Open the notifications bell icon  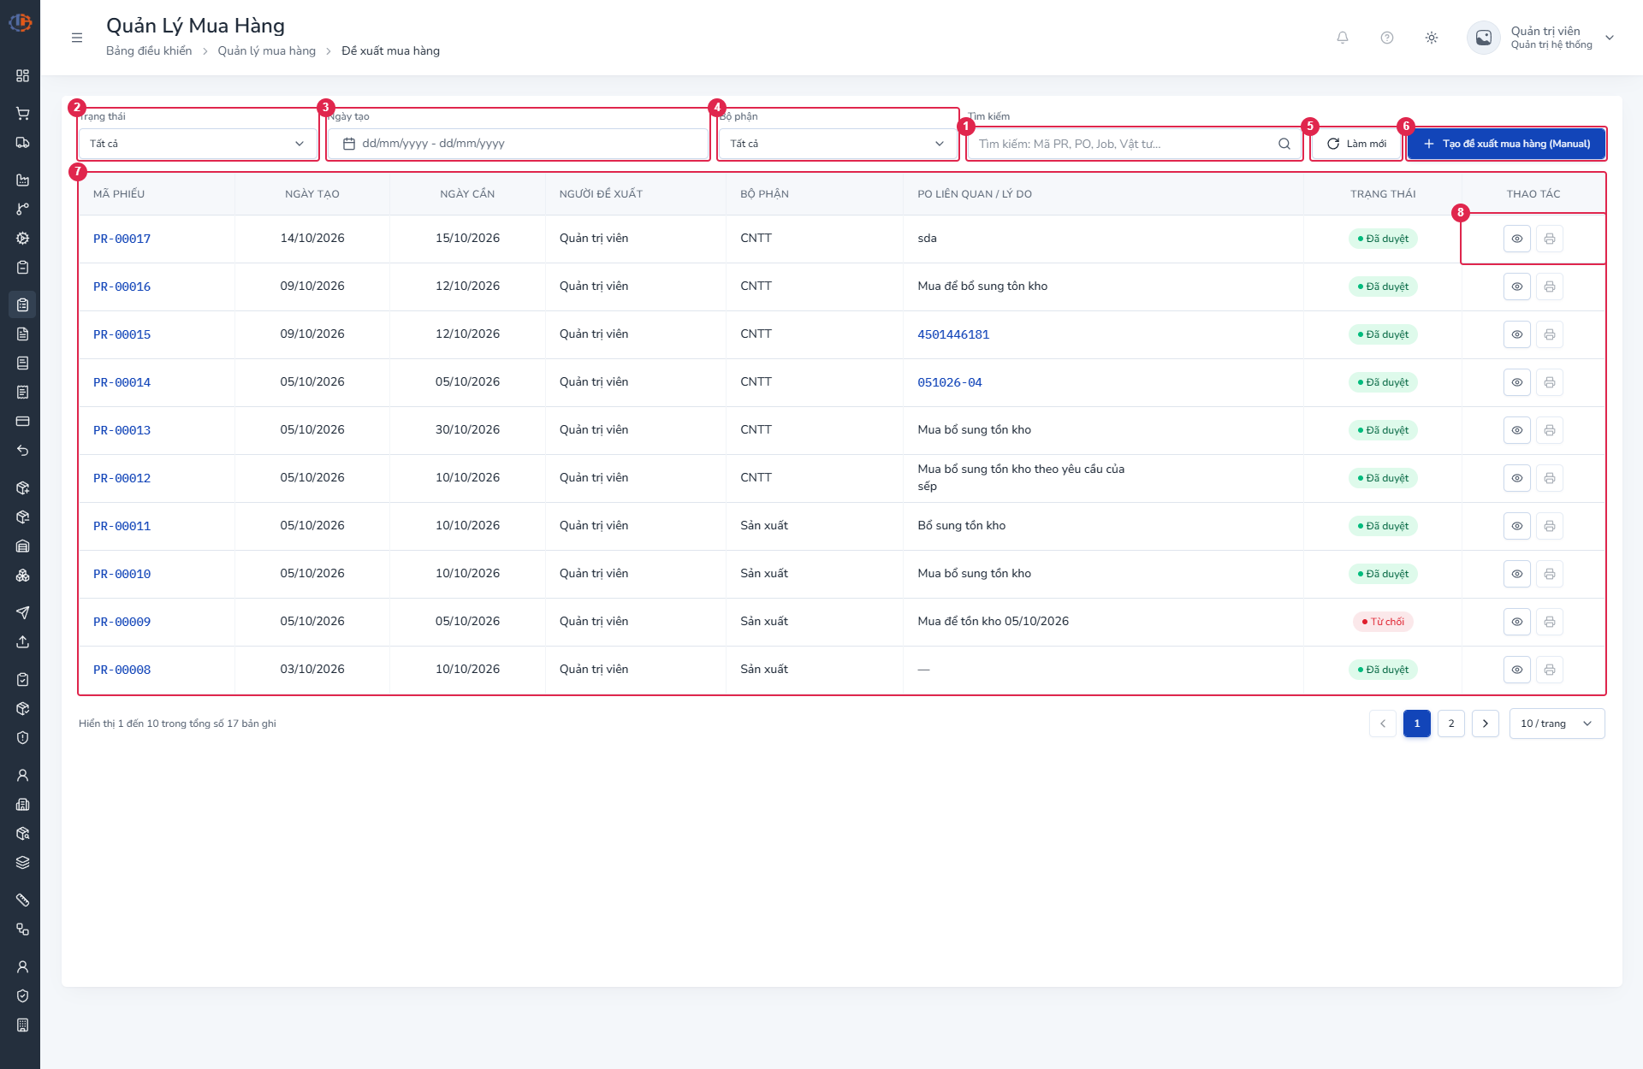[1343, 38]
